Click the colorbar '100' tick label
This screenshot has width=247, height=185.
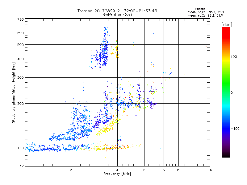pyautogui.click(x=234, y=57)
